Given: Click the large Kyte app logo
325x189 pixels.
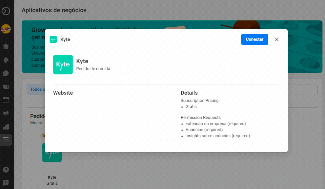Looking at the screenshot, I should click(x=63, y=65).
